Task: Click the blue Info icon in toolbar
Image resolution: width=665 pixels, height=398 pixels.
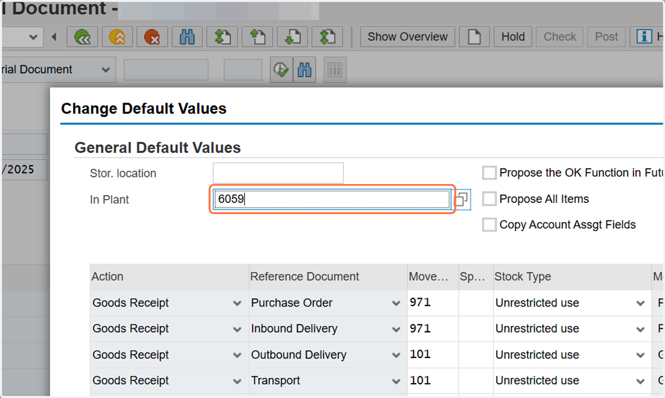Action: 643,37
